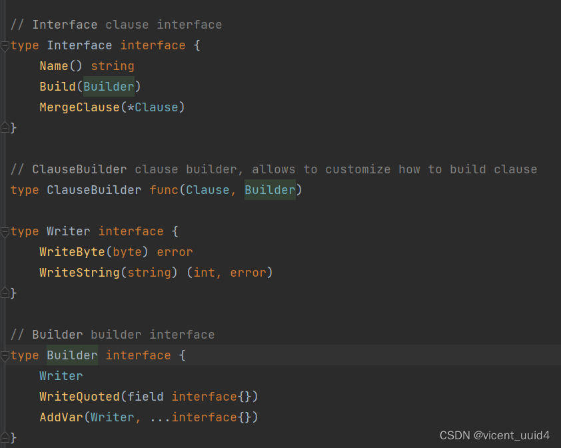The height and width of the screenshot is (448, 561).
Task: Click Writer parameter in AddVar
Action: pos(113,417)
